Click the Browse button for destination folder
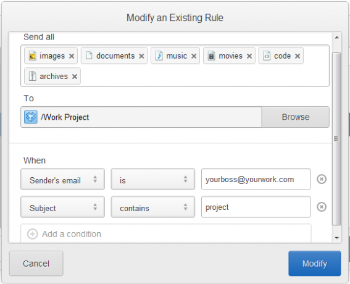 [295, 117]
